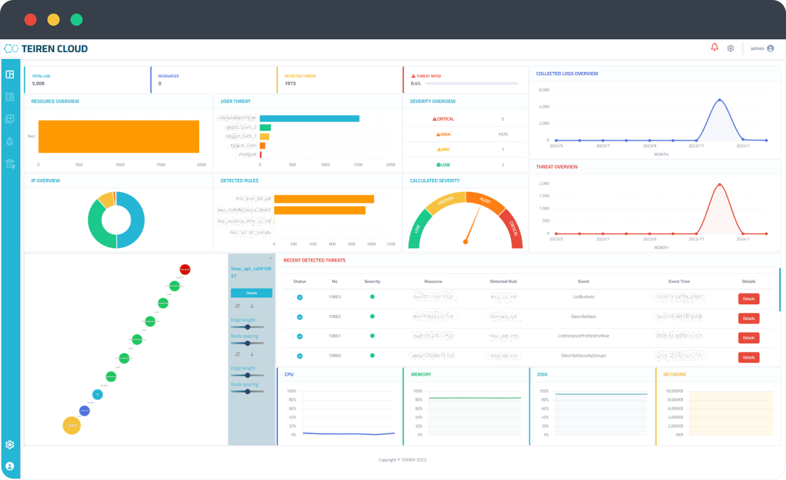Open the settings gear in the left sidebar
The width and height of the screenshot is (786, 480).
pyautogui.click(x=10, y=445)
